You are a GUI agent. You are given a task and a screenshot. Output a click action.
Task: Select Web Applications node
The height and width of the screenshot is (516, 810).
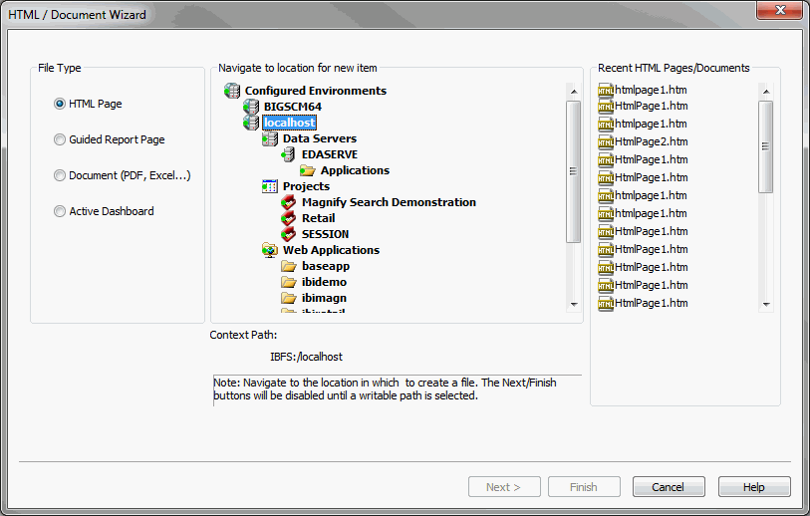331,250
